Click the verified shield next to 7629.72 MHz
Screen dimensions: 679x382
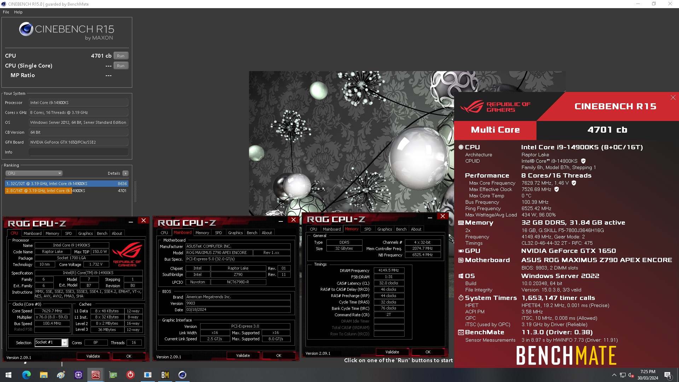[574, 183]
